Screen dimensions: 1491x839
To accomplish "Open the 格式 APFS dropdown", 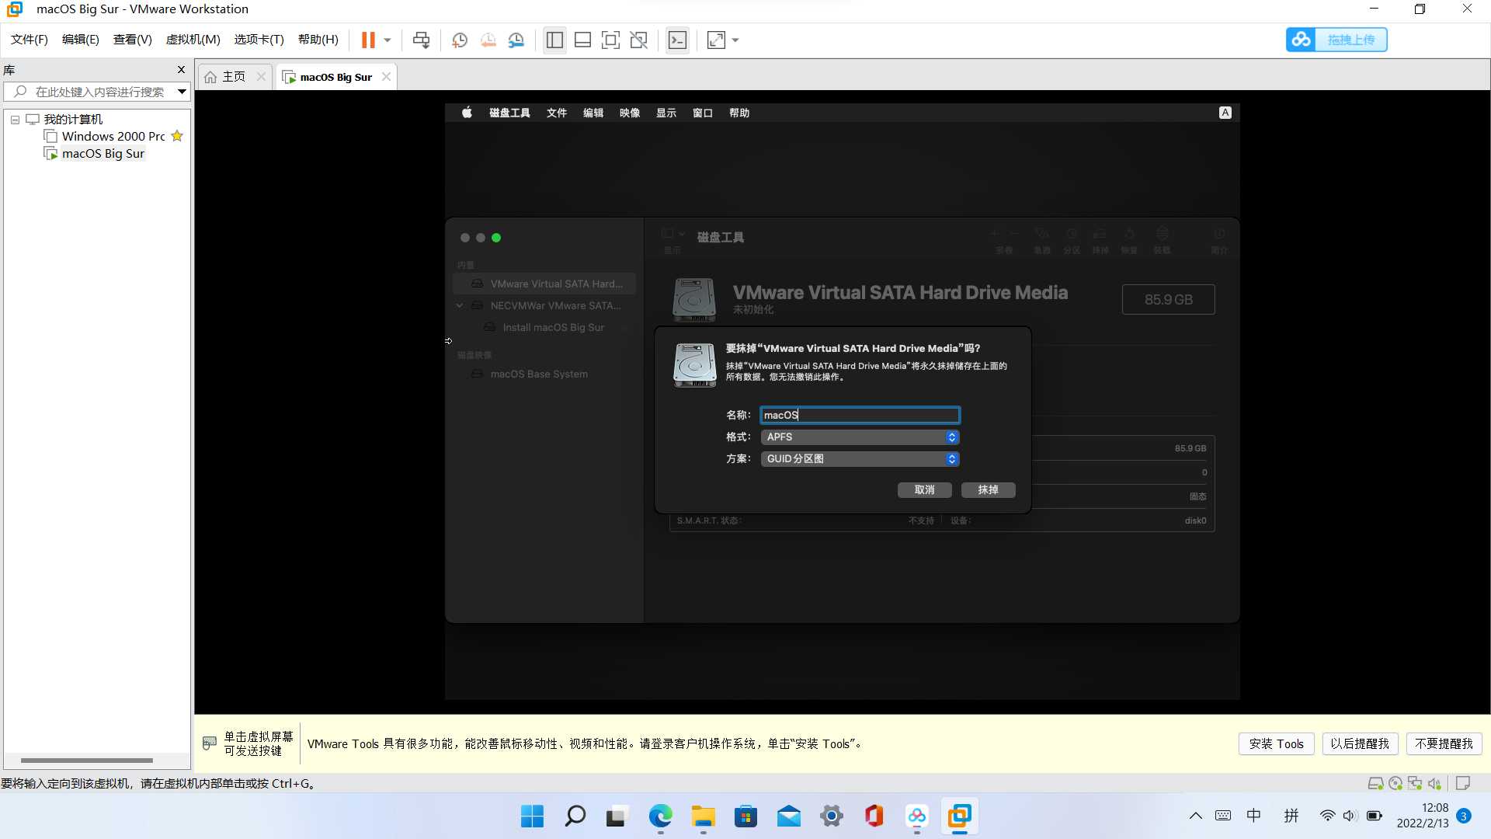I will [860, 437].
